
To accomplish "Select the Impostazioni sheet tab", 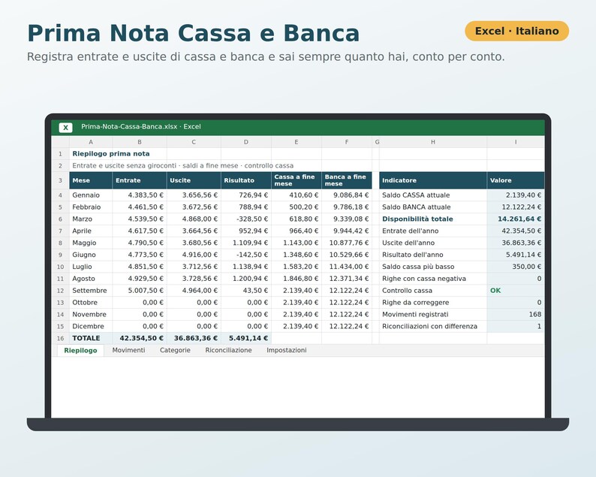I will (286, 350).
